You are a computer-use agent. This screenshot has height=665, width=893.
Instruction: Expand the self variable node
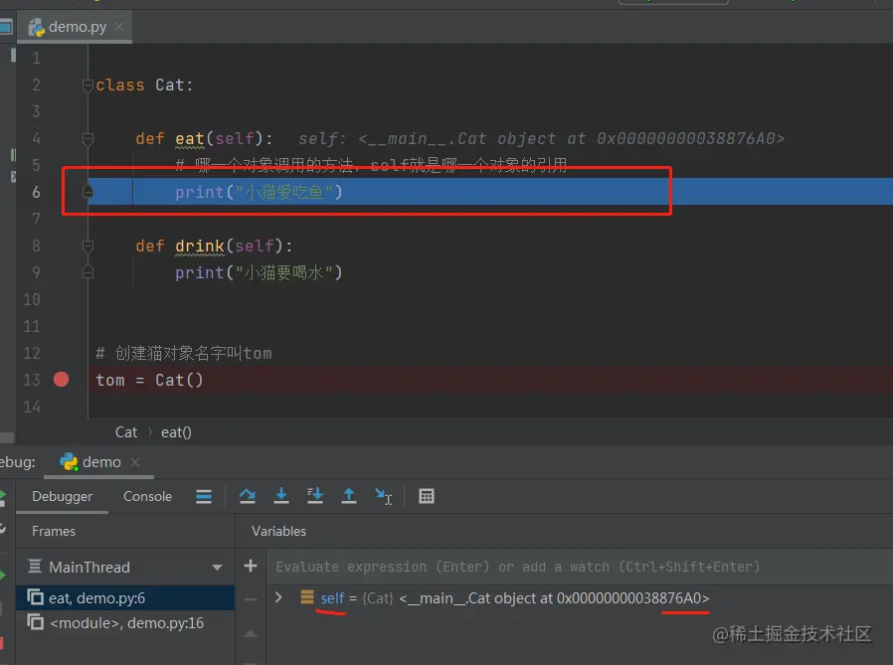[278, 597]
